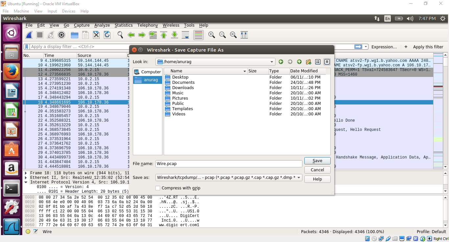Open the Telephony menu
449x242 pixels.
[x=148, y=25]
